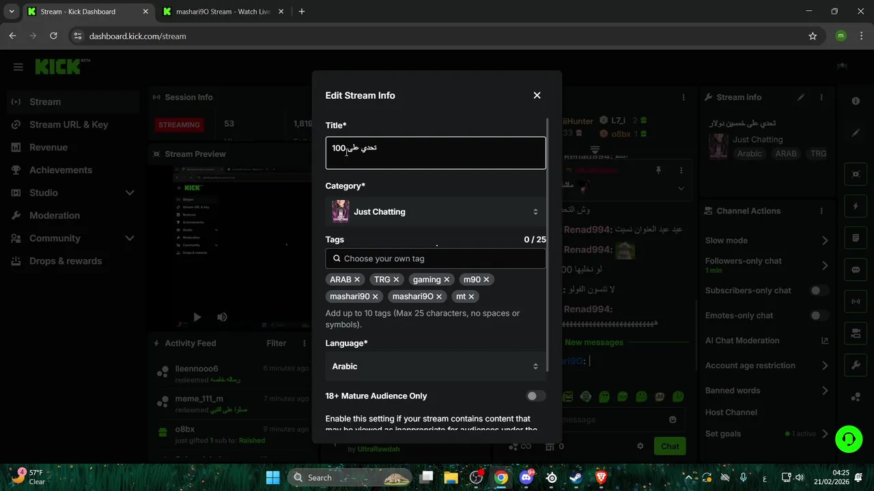Click the New messages indicator in chat
The image size is (874, 491).
594,342
